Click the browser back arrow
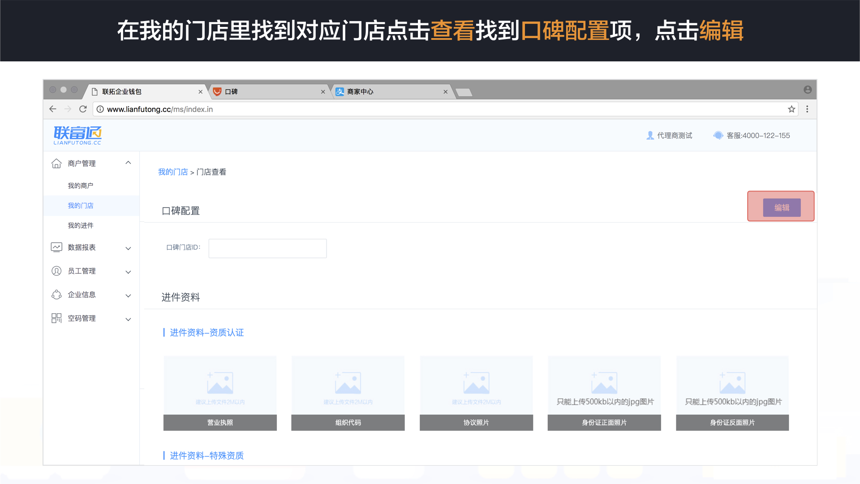The image size is (860, 484). click(x=53, y=109)
